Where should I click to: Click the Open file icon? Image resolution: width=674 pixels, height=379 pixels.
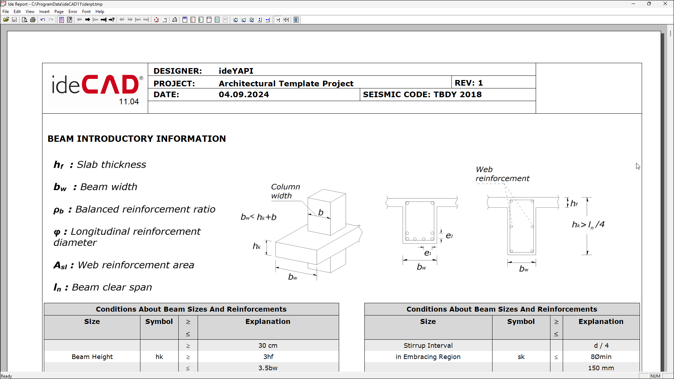(6, 20)
